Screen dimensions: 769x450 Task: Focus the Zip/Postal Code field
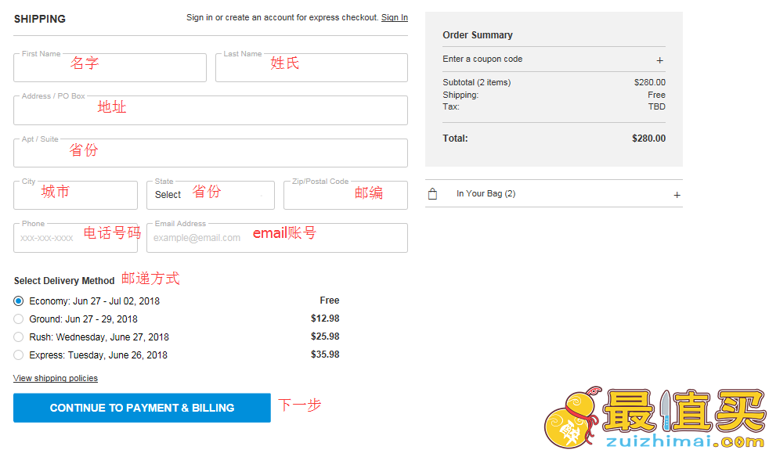pyautogui.click(x=346, y=195)
